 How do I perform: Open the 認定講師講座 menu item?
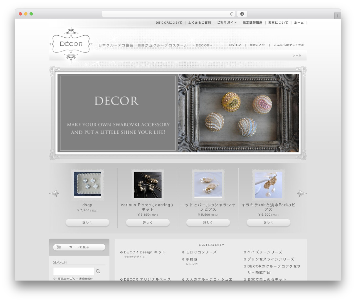253,23
